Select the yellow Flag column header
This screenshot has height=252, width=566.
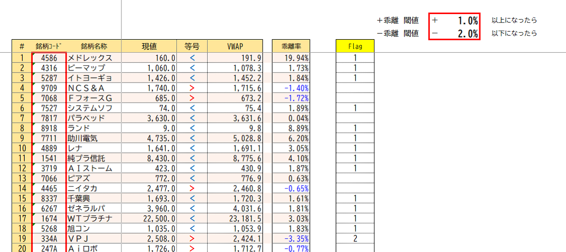click(x=355, y=46)
